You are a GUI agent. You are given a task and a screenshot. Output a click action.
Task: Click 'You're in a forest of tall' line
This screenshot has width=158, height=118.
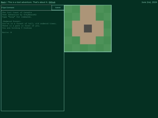(29, 24)
